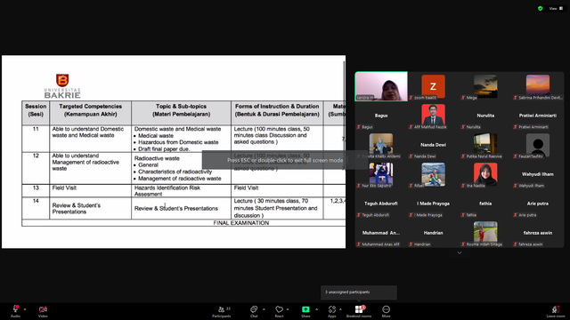Viewport: 570px width, 320px height.
Task: Select Rosma Indah Sinaga's photo tile
Action: (x=485, y=233)
